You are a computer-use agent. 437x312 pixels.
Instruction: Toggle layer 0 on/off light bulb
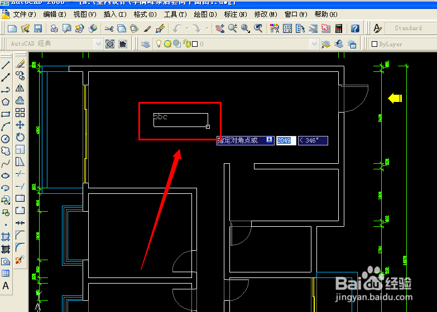click(x=159, y=43)
